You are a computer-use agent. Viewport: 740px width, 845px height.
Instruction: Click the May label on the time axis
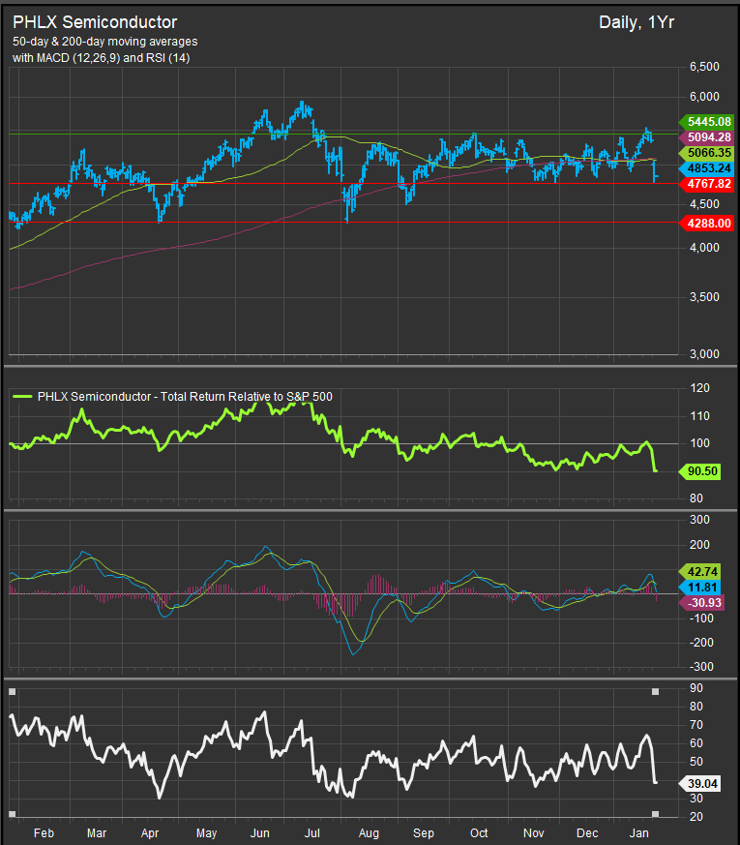tap(207, 833)
